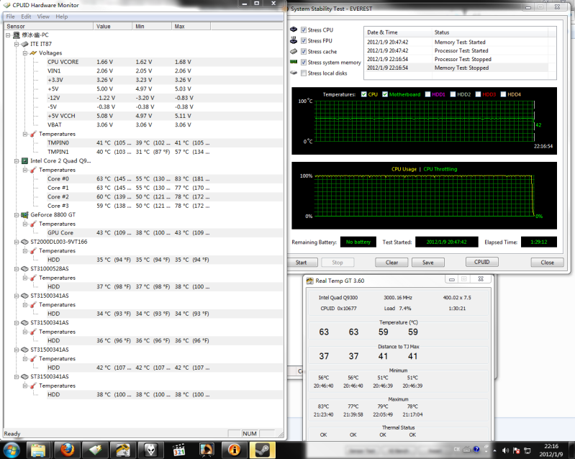
Task: Uncheck the Stress CPU checkbox
Action: pyautogui.click(x=304, y=30)
